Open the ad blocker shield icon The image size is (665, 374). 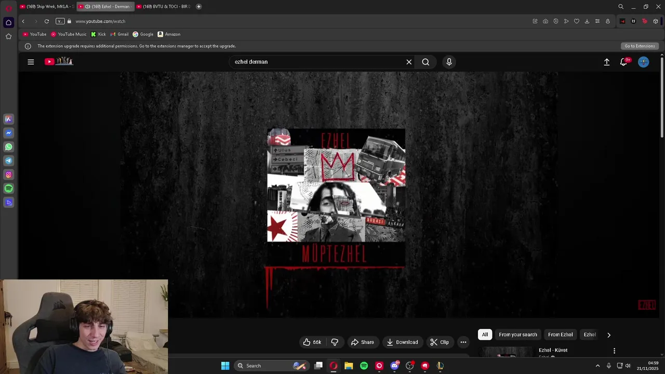coord(556,21)
